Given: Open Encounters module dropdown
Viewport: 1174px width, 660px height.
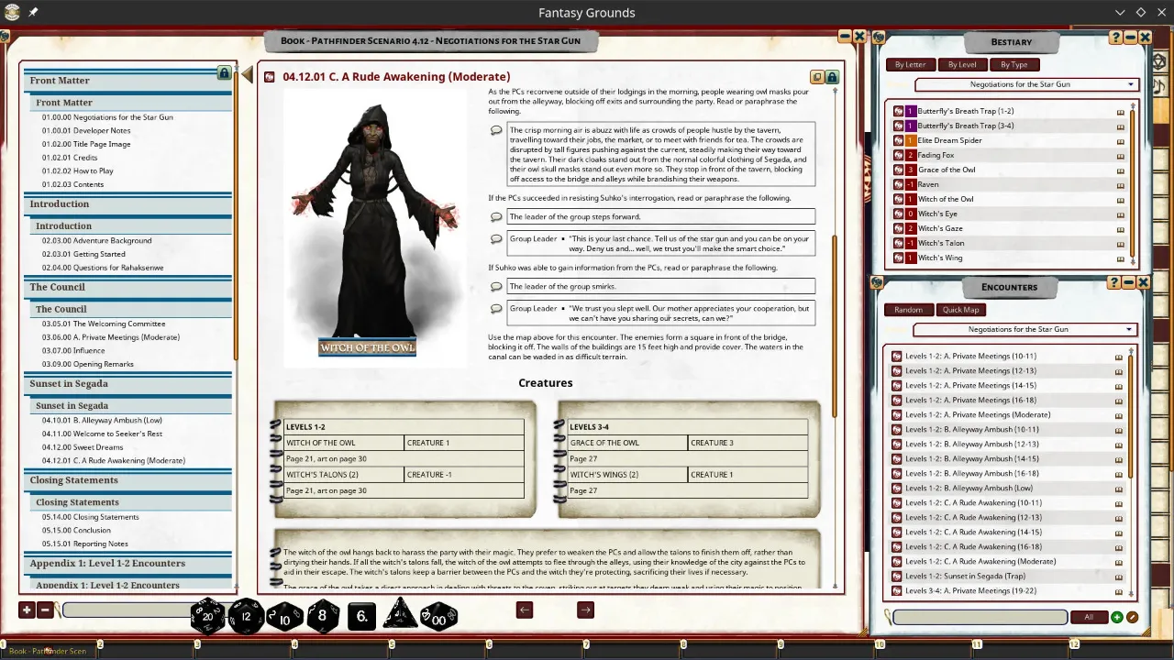Looking at the screenshot, I should coord(1024,329).
